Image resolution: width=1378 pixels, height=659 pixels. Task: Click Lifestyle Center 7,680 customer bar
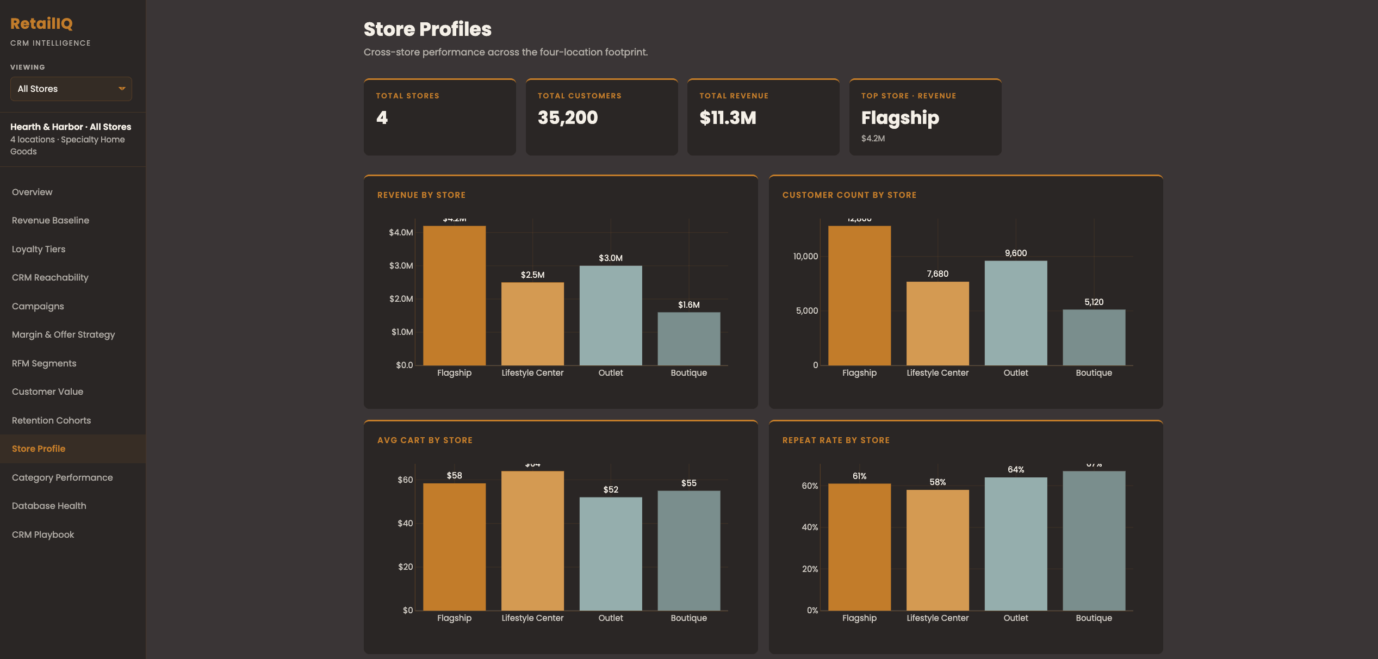coord(938,324)
